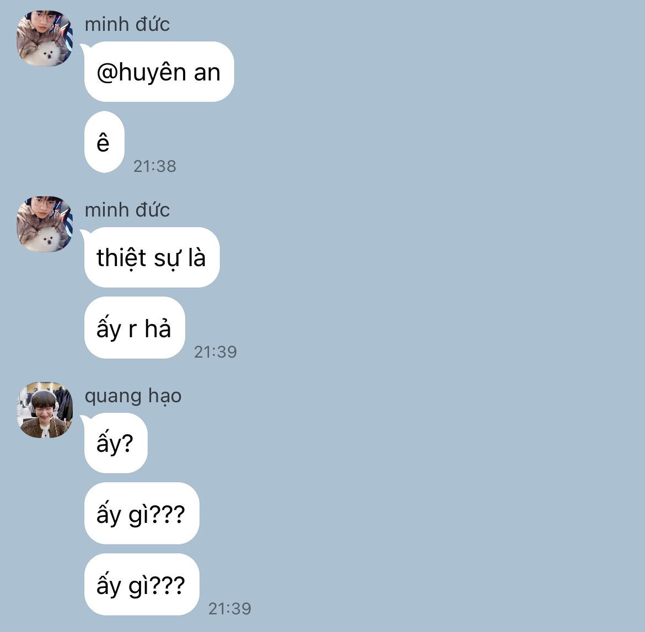Open minh đức's avatar beside 'thiệt sự là'
645x632 pixels.
click(45, 224)
